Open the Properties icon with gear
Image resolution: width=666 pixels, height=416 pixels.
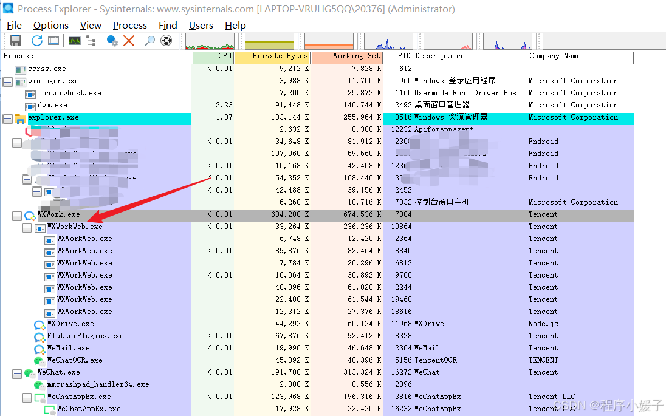pyautogui.click(x=112, y=41)
